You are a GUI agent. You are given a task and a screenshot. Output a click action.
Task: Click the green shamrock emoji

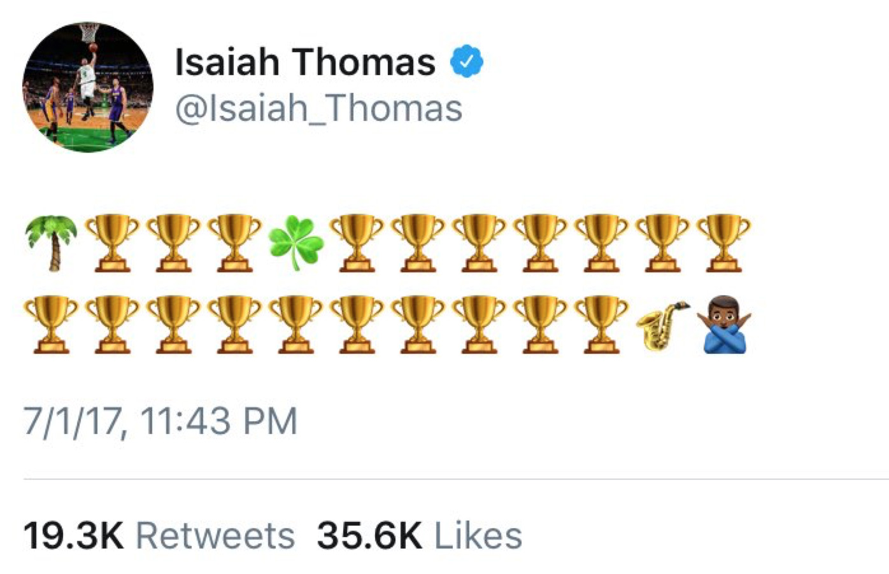click(x=296, y=243)
